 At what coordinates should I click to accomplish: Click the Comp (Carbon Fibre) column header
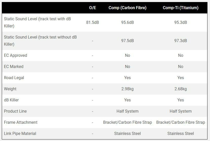(127, 8)
